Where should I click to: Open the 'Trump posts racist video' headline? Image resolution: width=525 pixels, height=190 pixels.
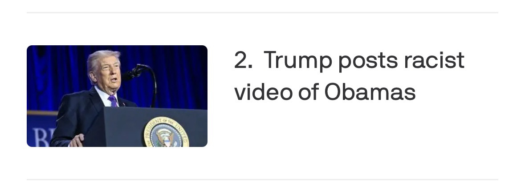pos(349,76)
